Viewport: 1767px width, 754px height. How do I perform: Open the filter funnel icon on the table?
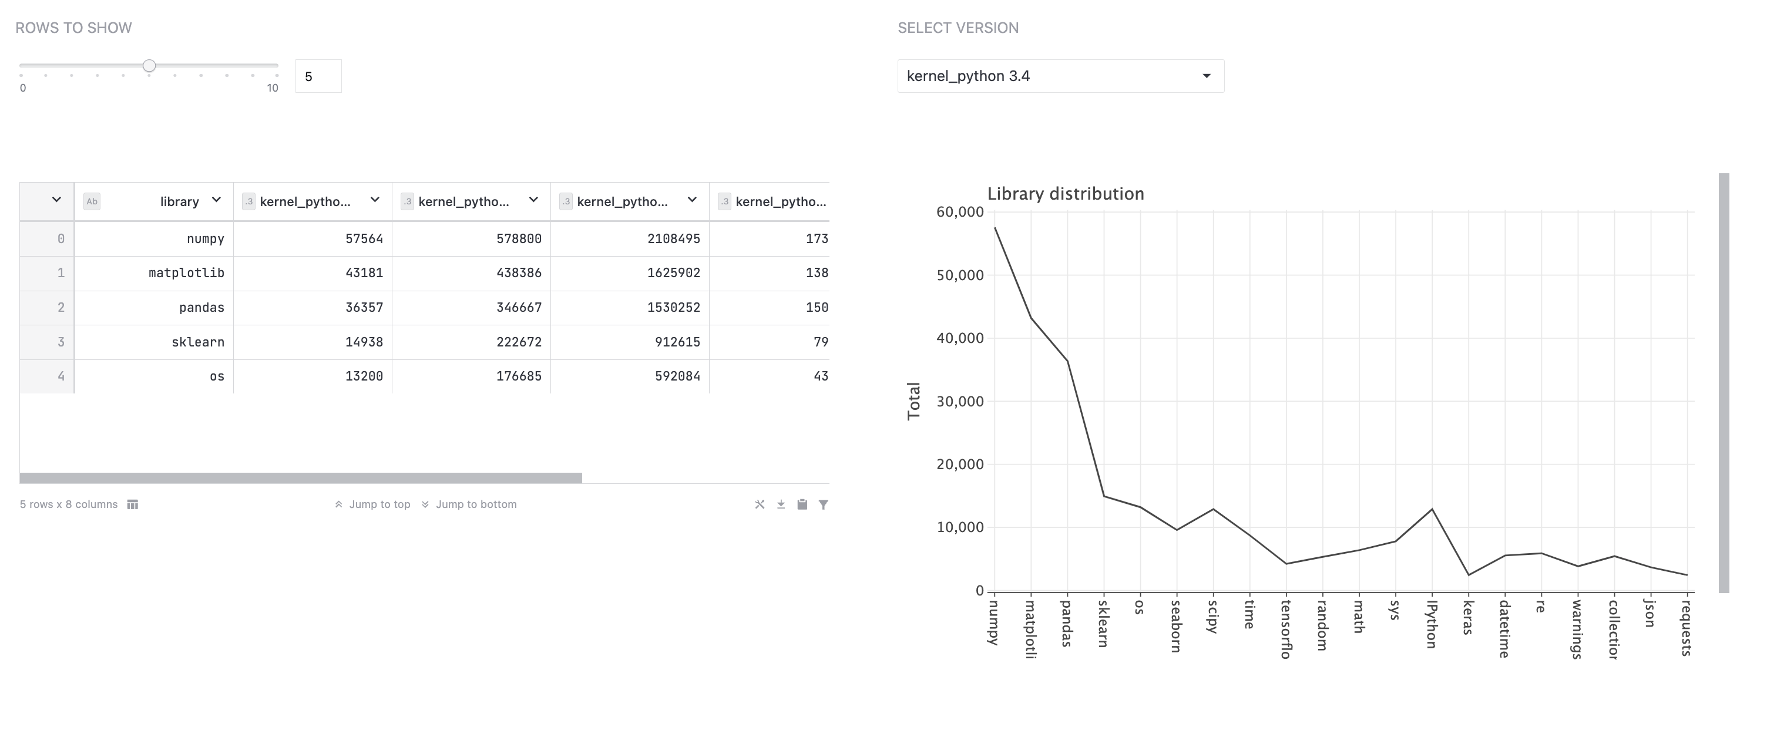tap(824, 505)
